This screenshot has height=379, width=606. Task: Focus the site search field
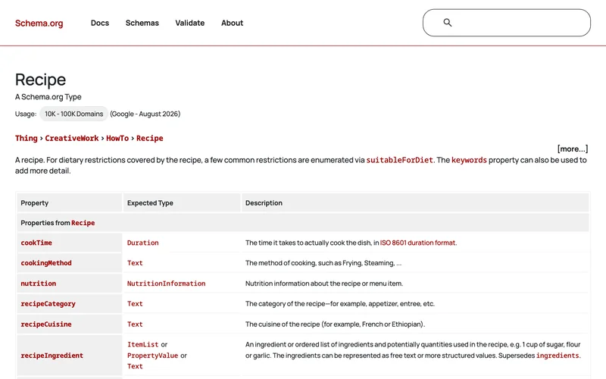[506, 23]
